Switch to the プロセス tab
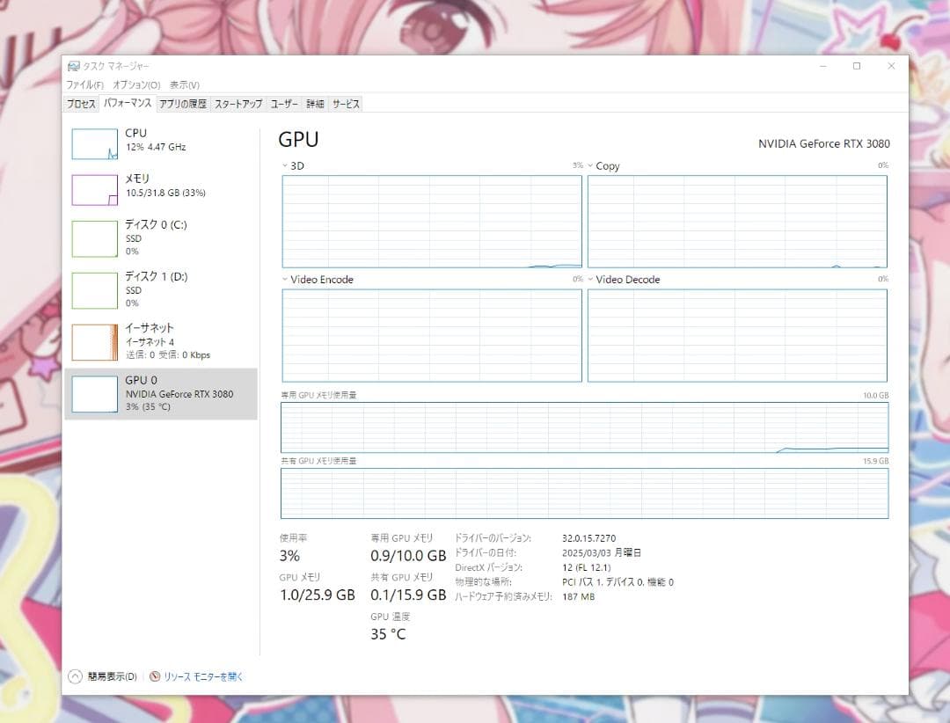The width and height of the screenshot is (950, 723). click(x=81, y=104)
